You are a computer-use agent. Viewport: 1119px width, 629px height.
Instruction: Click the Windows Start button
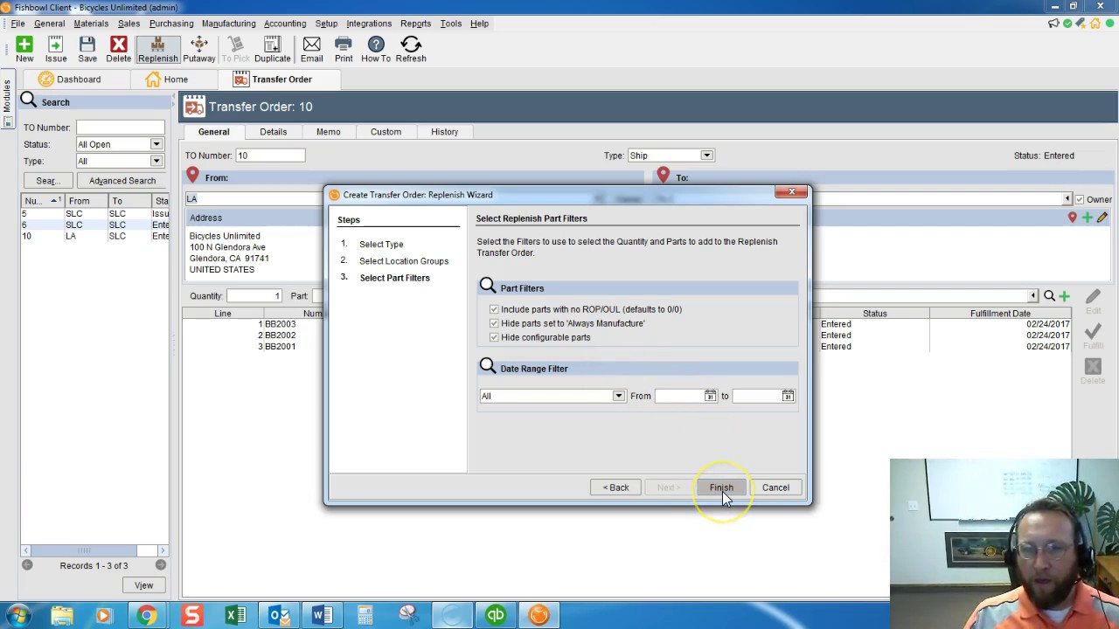18,615
